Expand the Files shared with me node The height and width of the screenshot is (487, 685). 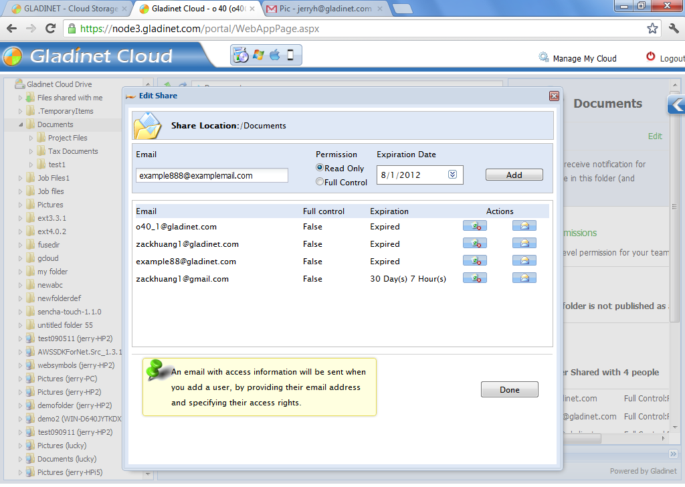point(20,98)
